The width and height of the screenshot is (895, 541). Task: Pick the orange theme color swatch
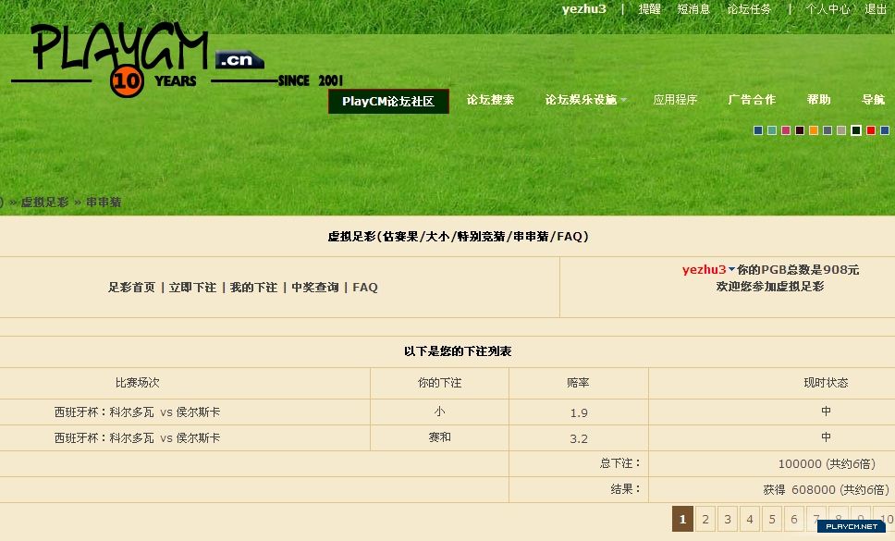coord(814,130)
